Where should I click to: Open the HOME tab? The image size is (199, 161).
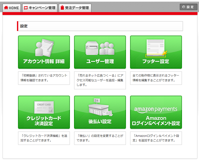point(12,8)
